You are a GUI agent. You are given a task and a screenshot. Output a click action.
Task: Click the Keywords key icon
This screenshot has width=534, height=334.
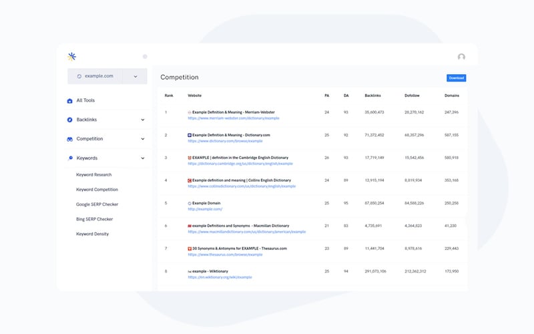click(x=70, y=158)
